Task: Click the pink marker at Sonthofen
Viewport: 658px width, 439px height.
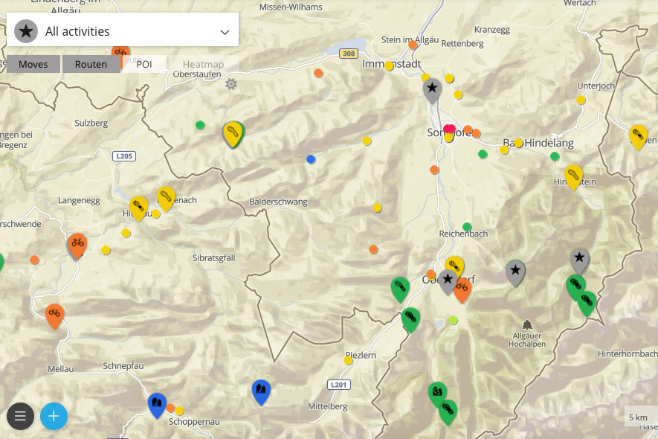Action: coord(449,129)
